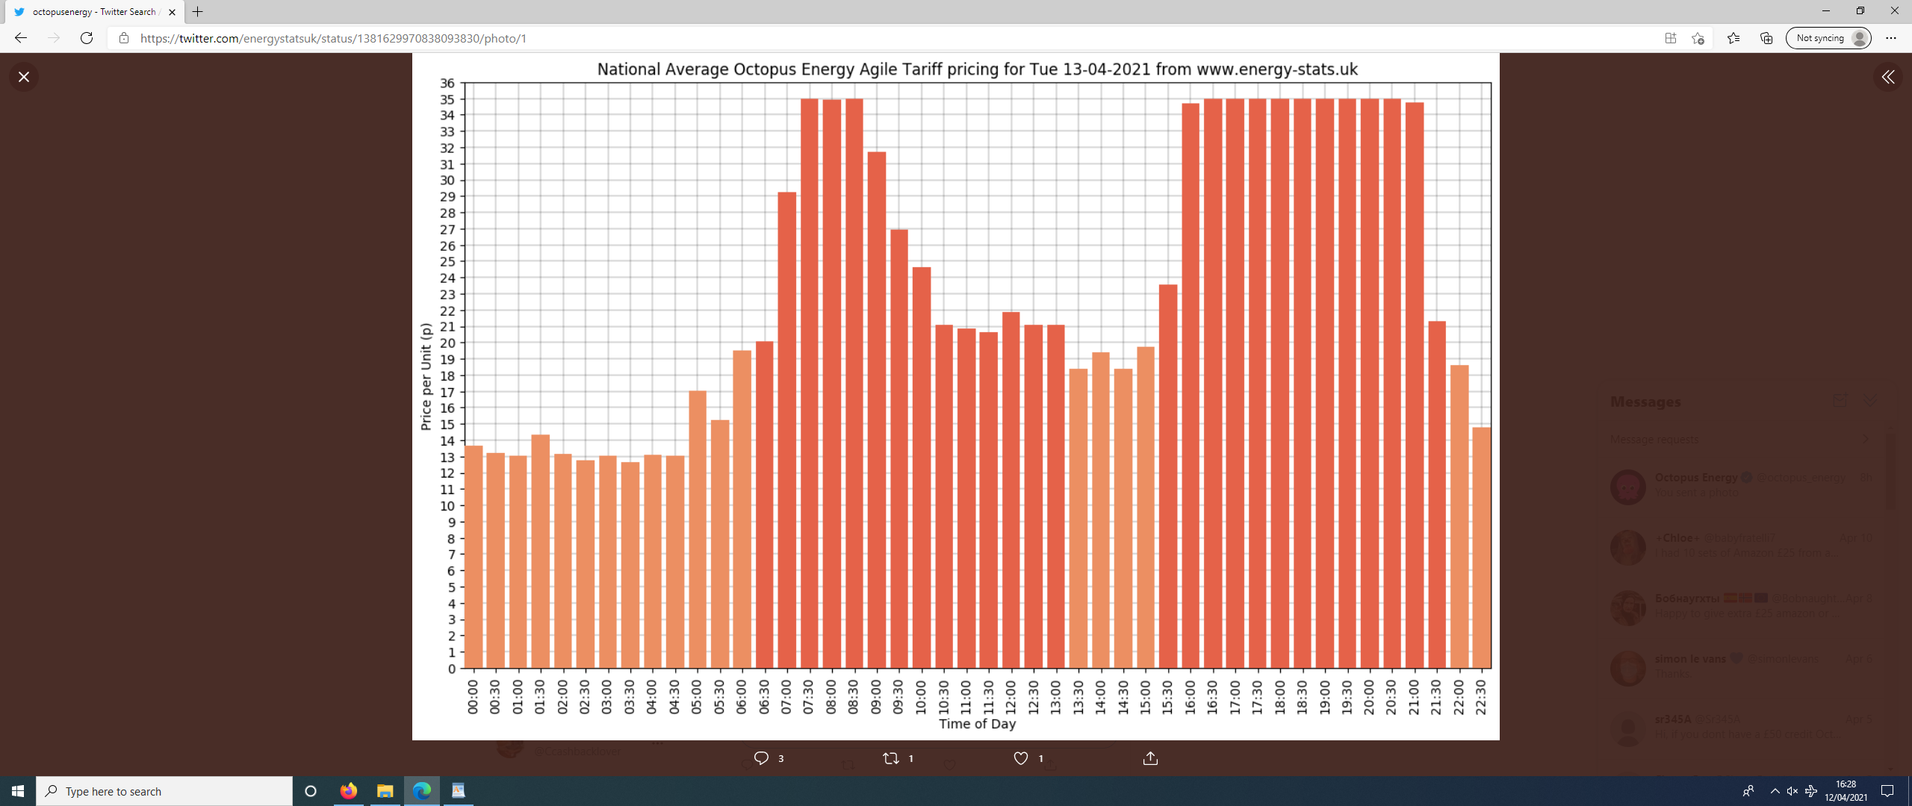The height and width of the screenshot is (806, 1912).
Task: Launch Firefox from the taskbar
Action: click(348, 791)
